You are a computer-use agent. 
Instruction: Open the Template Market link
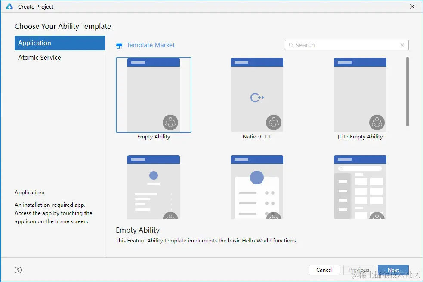pyautogui.click(x=151, y=45)
